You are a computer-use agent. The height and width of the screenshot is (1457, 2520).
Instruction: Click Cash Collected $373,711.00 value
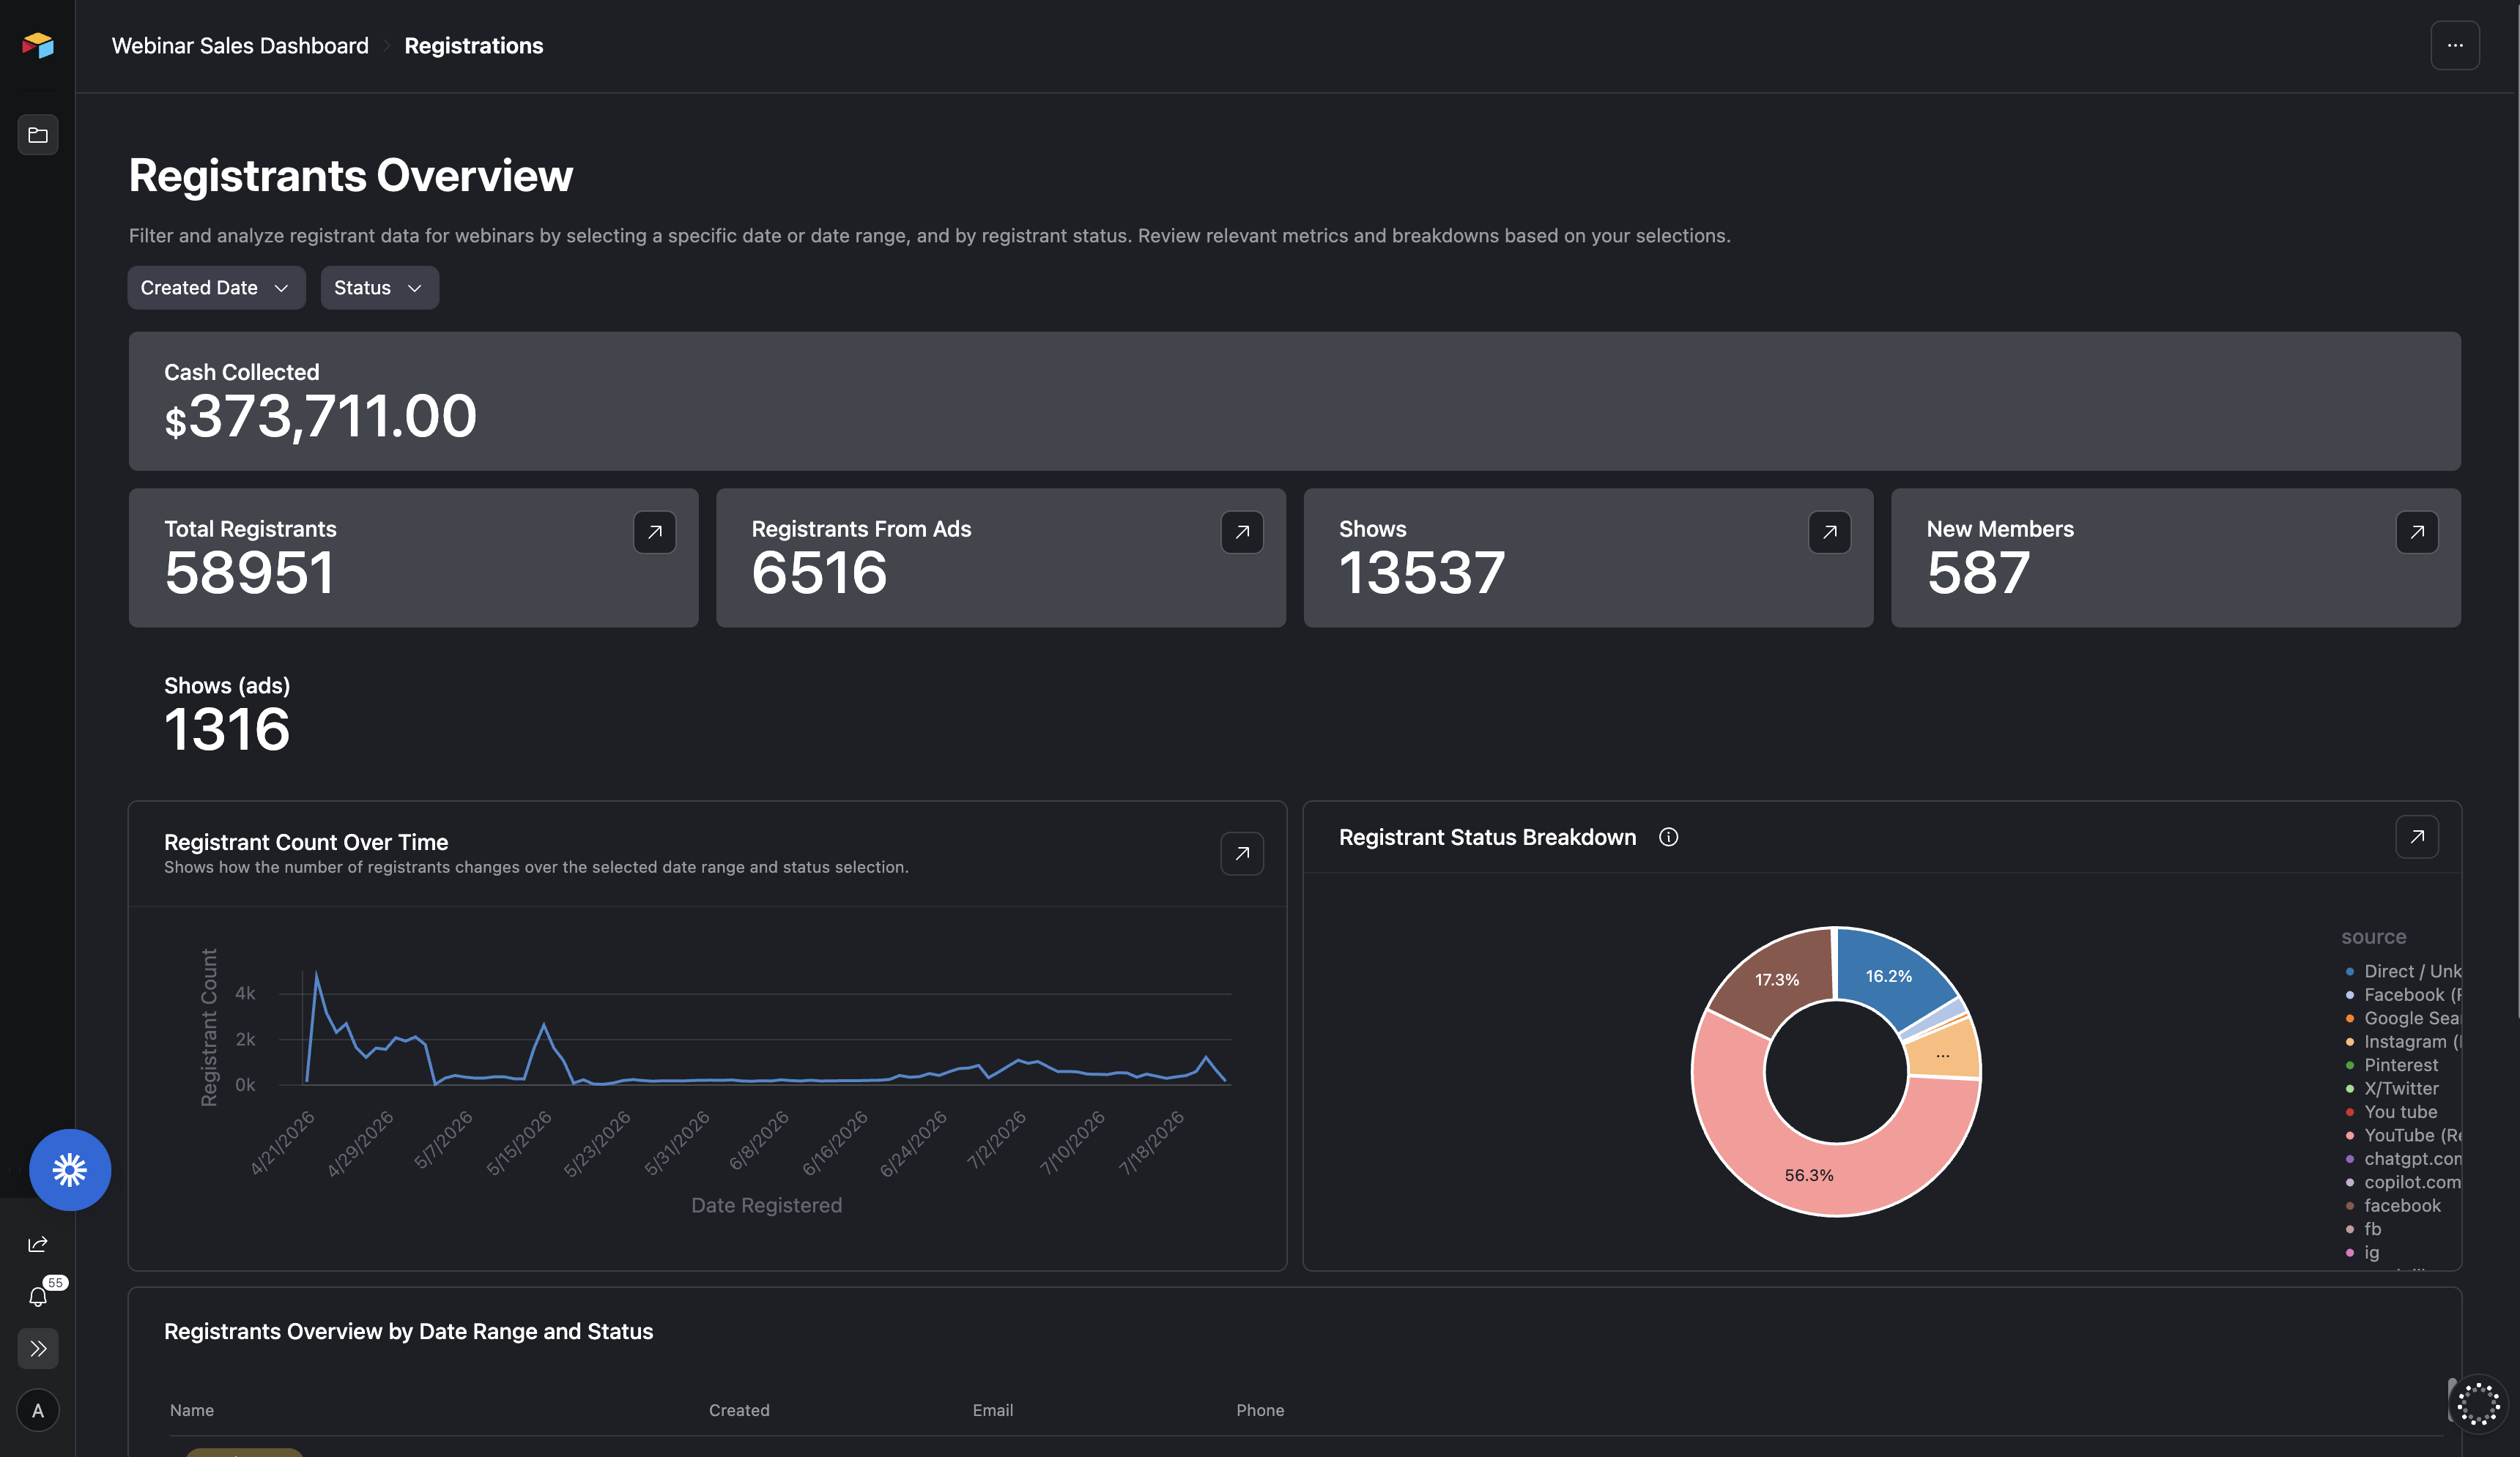320,416
